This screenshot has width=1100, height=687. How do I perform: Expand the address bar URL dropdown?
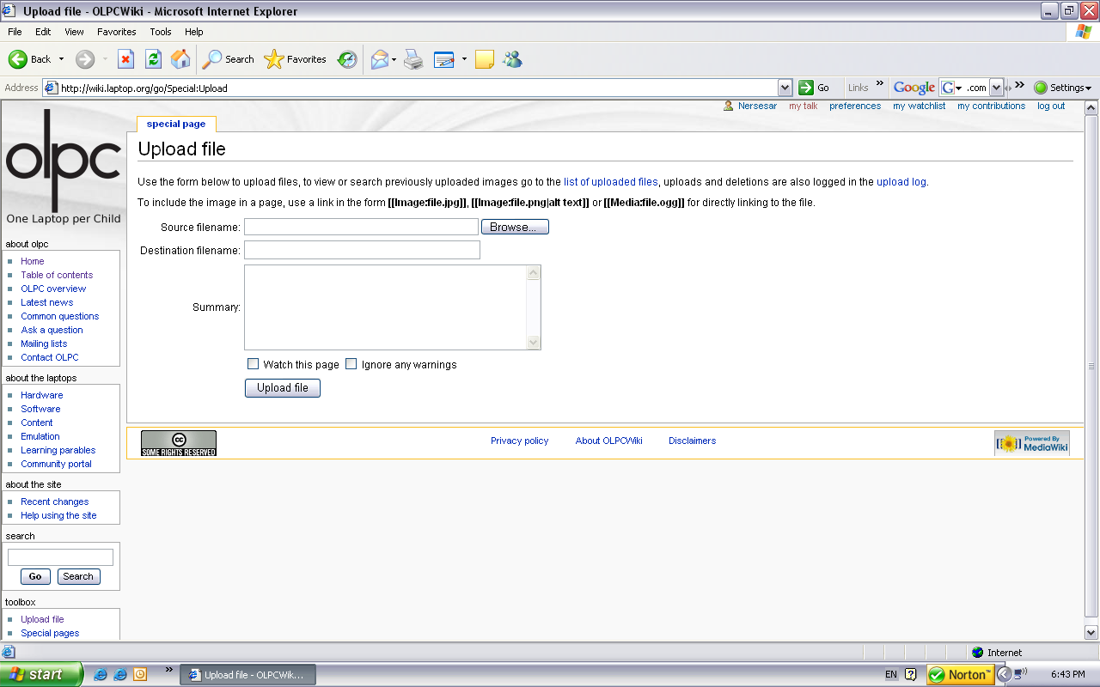pos(785,88)
